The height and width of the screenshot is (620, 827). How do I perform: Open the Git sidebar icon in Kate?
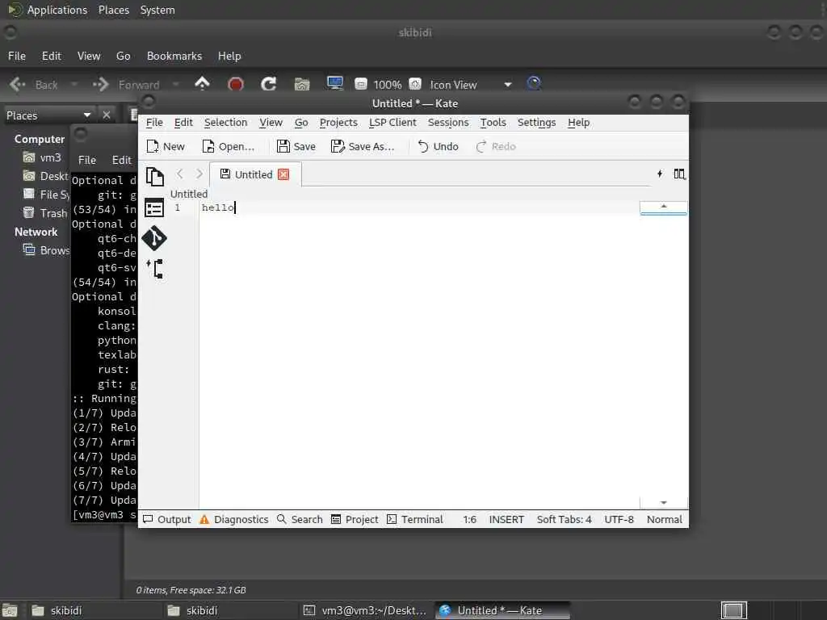(x=154, y=238)
